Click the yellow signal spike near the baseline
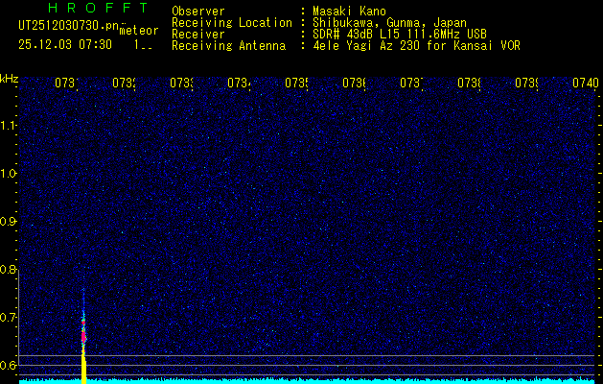Screen dimensions: 603x384 pyautogui.click(x=83, y=365)
